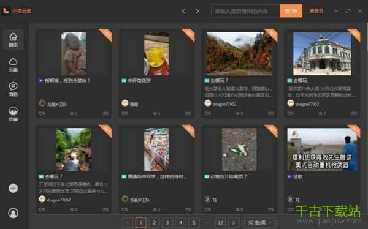Click dragon77952 avatar on waterfall post
The height and width of the screenshot is (229, 368).
tap(42, 199)
